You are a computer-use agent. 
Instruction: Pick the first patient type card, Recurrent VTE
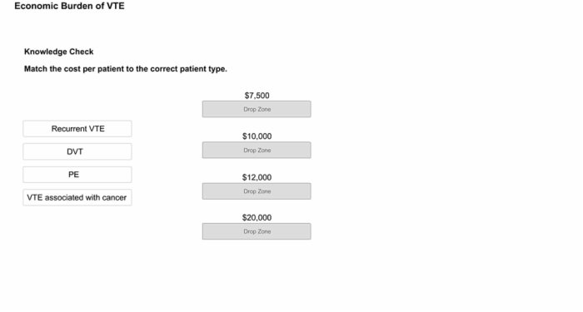77,128
